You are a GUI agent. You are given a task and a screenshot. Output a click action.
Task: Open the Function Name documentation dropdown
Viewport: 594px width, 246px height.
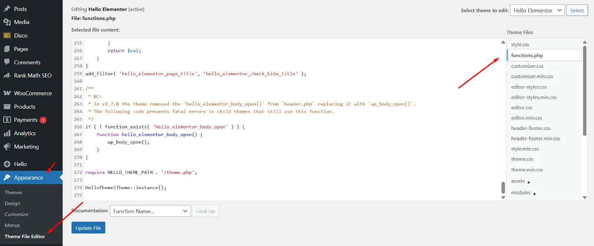(x=150, y=211)
